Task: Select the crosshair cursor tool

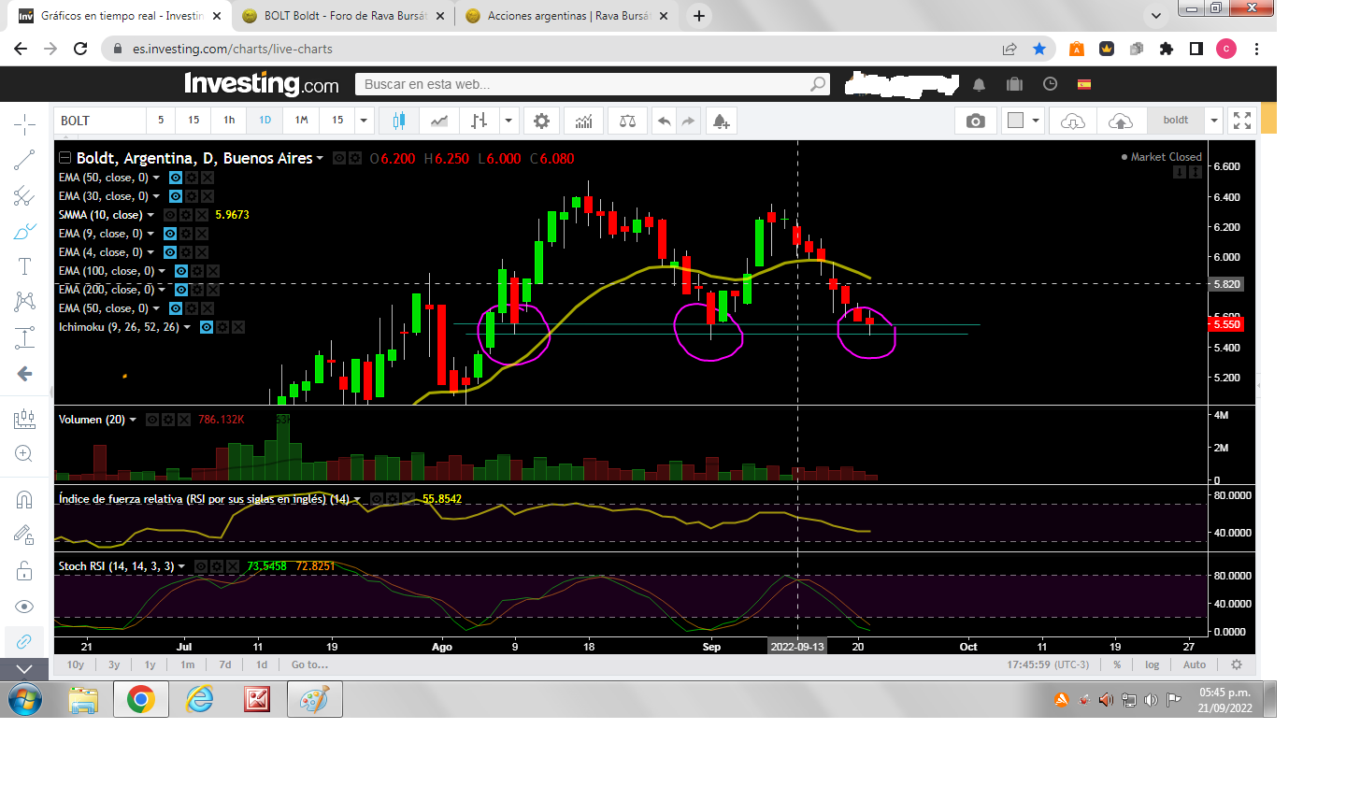Action: click(24, 124)
